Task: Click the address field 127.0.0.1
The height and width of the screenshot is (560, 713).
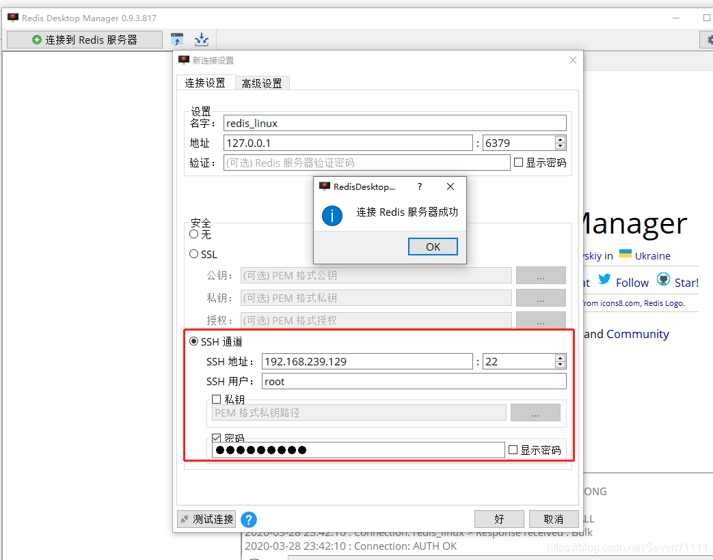Action: point(348,143)
